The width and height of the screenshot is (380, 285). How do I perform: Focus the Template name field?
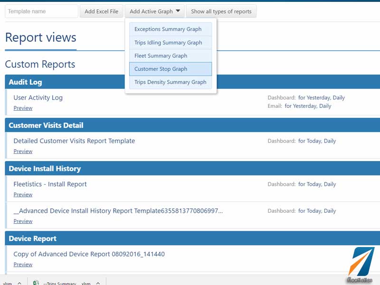[x=41, y=11]
